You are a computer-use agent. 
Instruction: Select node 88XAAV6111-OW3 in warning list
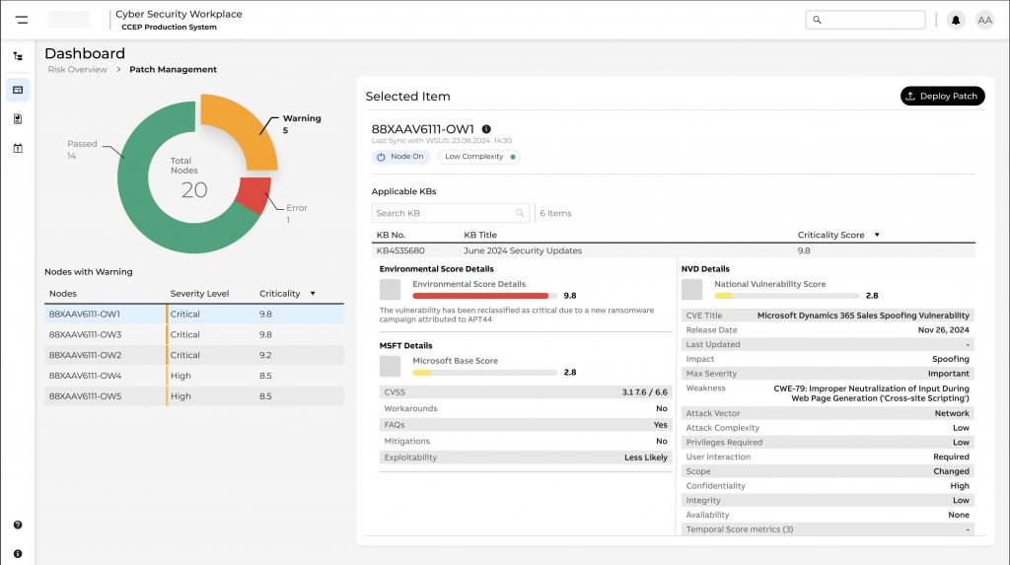(85, 334)
